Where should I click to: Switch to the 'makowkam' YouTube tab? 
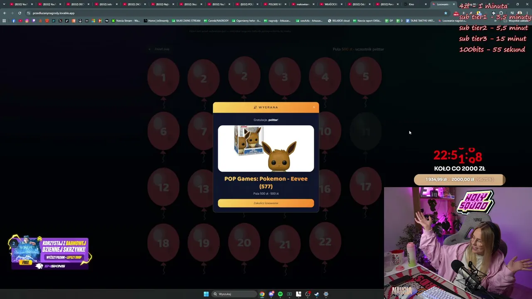[303, 4]
